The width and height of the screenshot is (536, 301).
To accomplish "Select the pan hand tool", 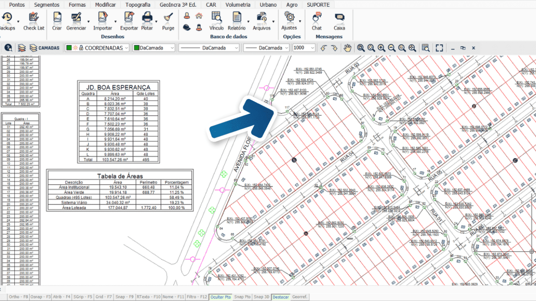I will click(348, 48).
